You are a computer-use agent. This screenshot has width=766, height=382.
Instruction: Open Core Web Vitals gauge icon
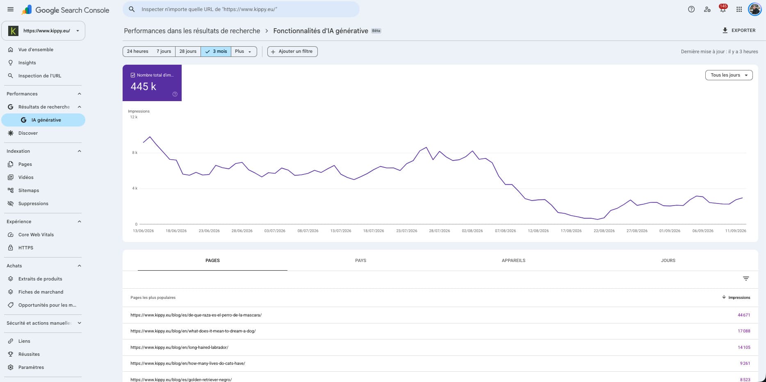11,235
